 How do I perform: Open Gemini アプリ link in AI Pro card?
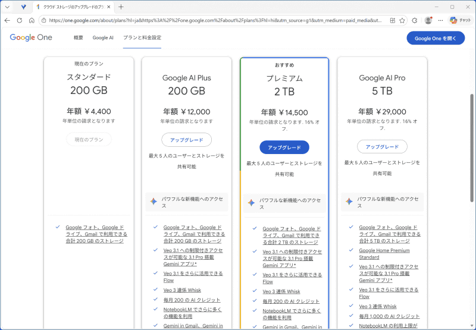(x=389, y=274)
